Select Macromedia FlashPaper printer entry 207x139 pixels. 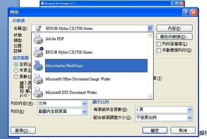[90, 66]
